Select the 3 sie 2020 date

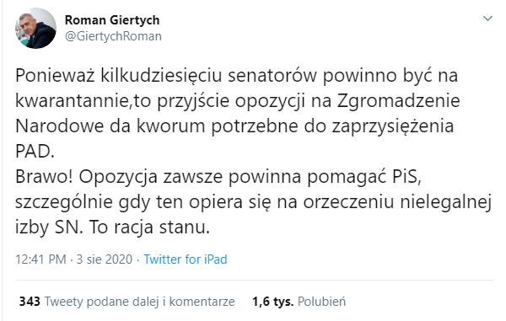tap(105, 259)
